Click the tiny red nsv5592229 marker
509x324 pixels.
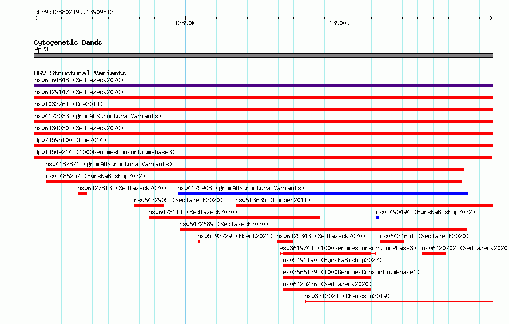click(x=198, y=242)
